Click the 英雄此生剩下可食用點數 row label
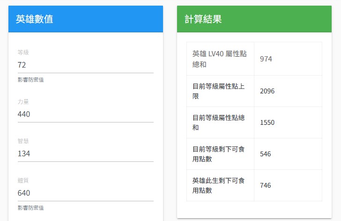Screen dimensions: 341x221 (x=219, y=185)
